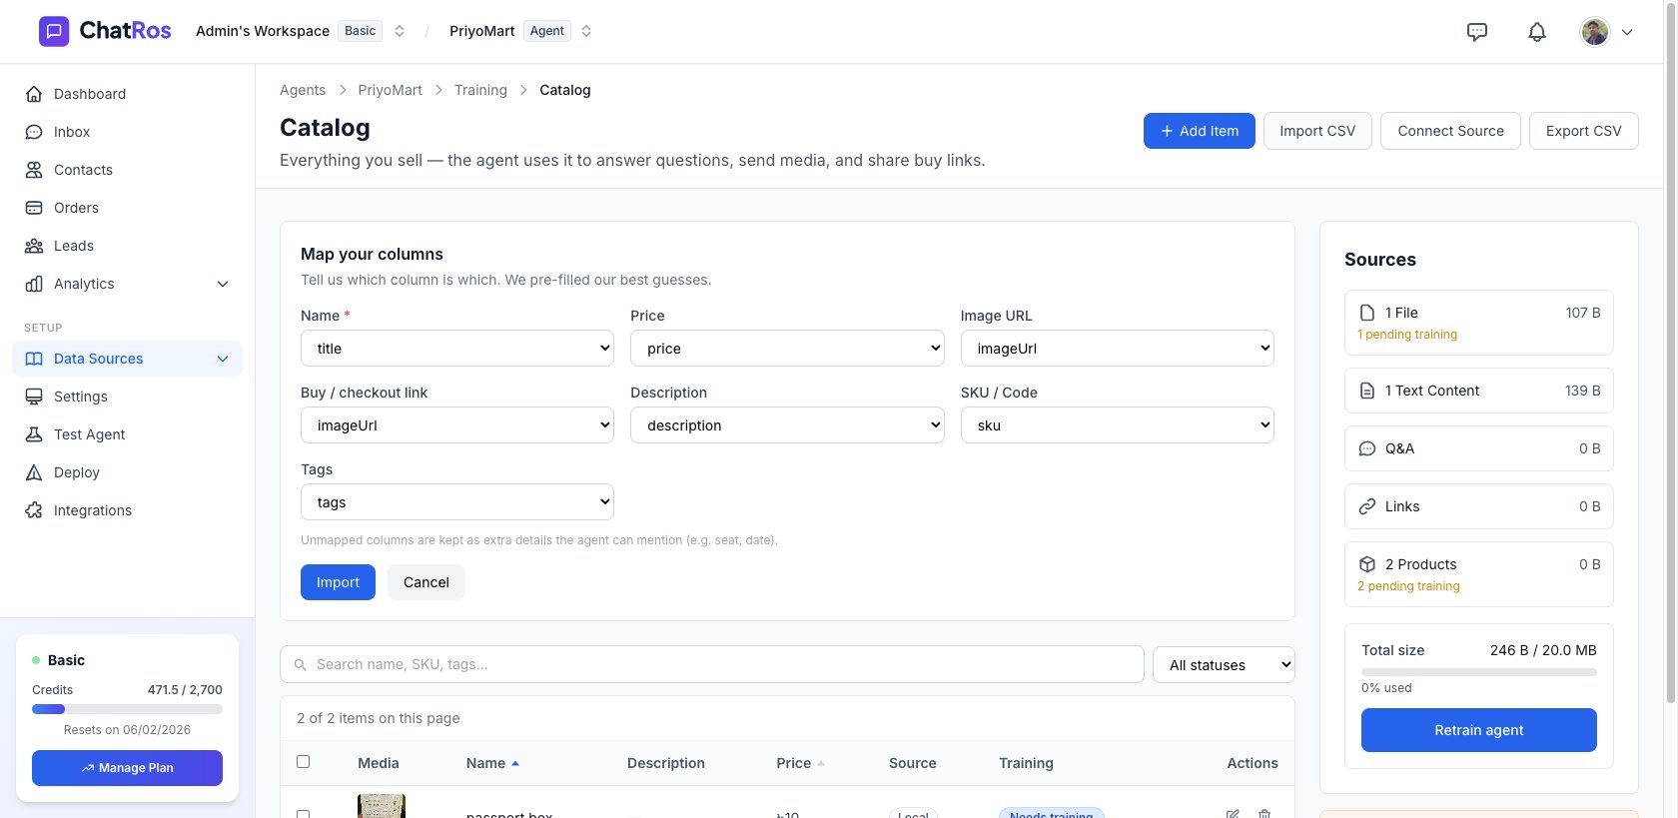Click the Test Agent flask icon
This screenshot has width=1678, height=818.
click(x=34, y=434)
